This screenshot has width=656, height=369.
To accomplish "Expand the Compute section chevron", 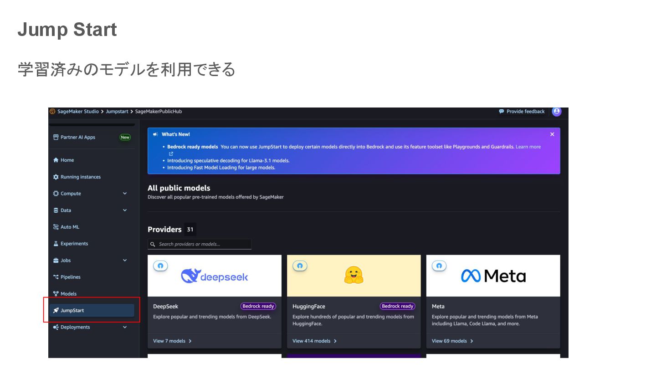I will click(x=125, y=194).
